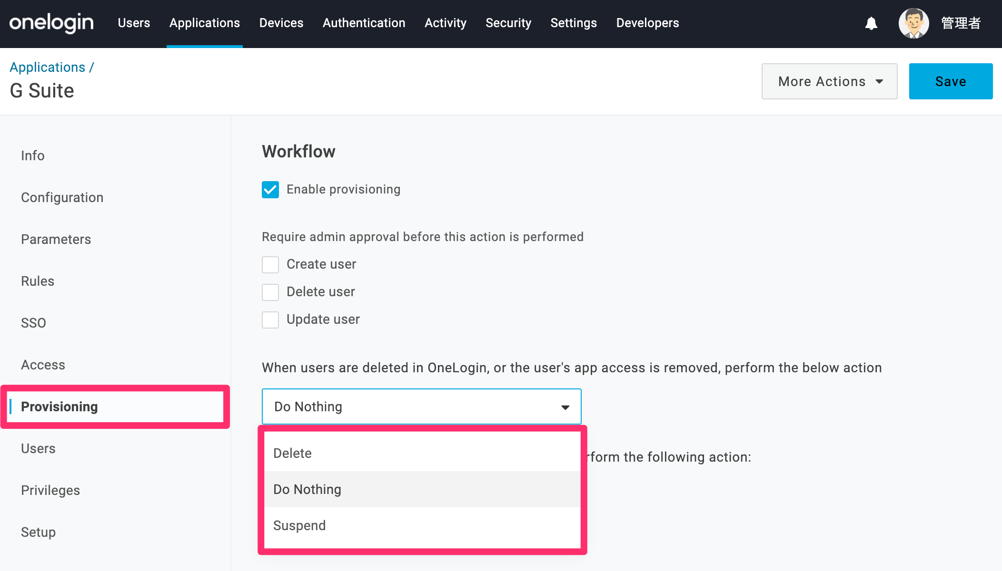This screenshot has width=1002, height=571.
Task: Open the 管理者 user menu
Action: coord(961,23)
